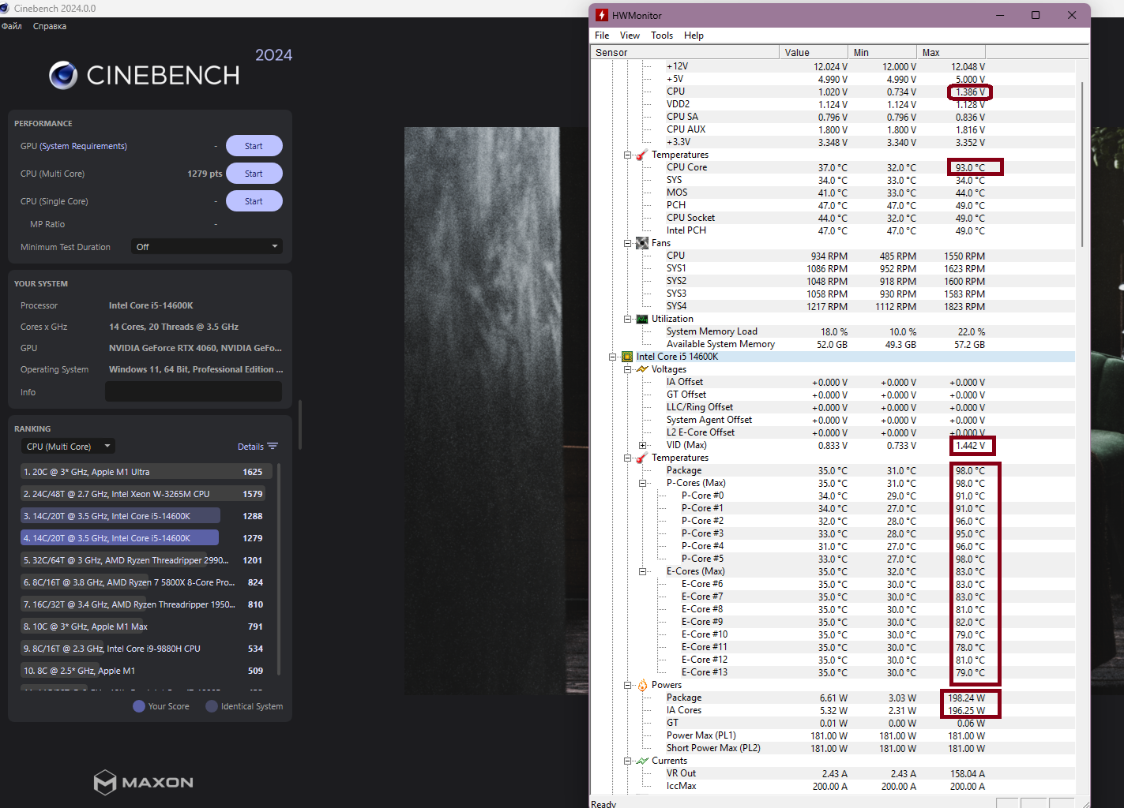Collapse the motherboard Temperatures section
This screenshot has height=808, width=1124.
click(628, 155)
